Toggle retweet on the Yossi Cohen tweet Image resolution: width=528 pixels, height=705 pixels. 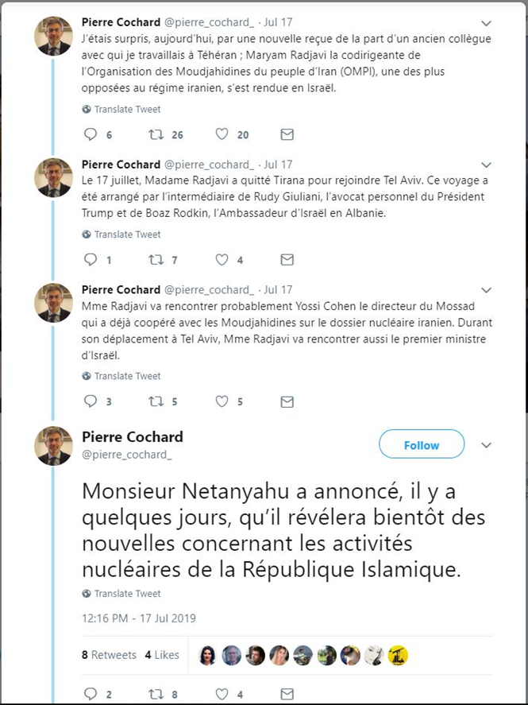pos(156,402)
